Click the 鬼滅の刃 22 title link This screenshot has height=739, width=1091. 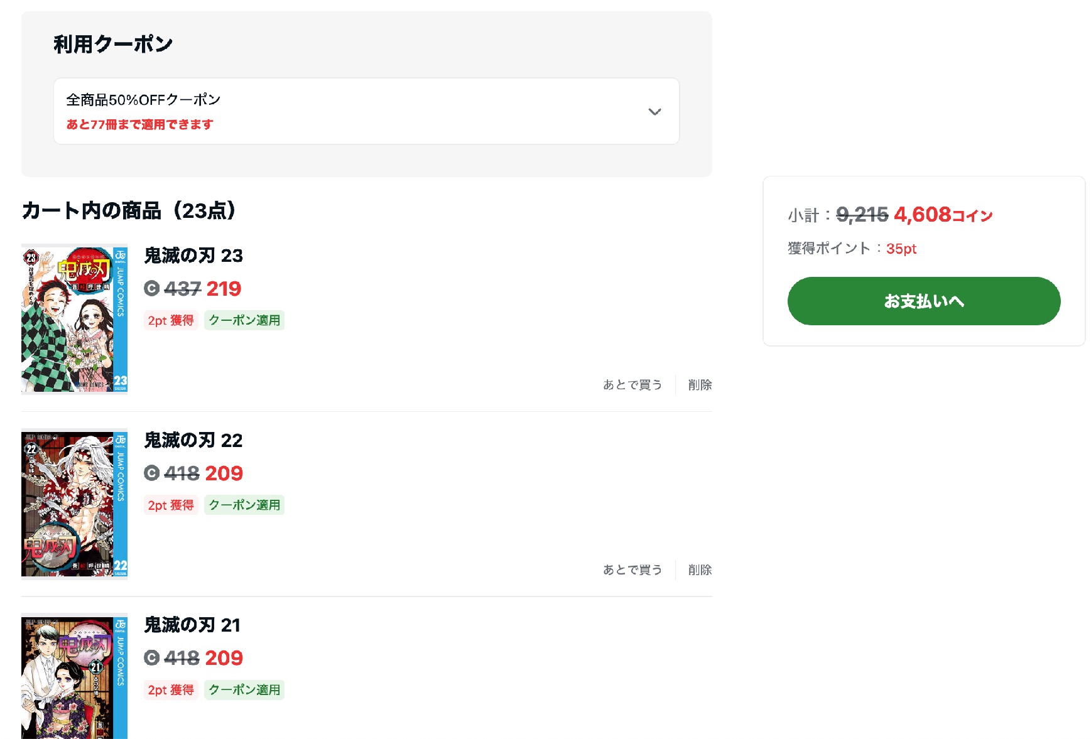click(x=193, y=440)
